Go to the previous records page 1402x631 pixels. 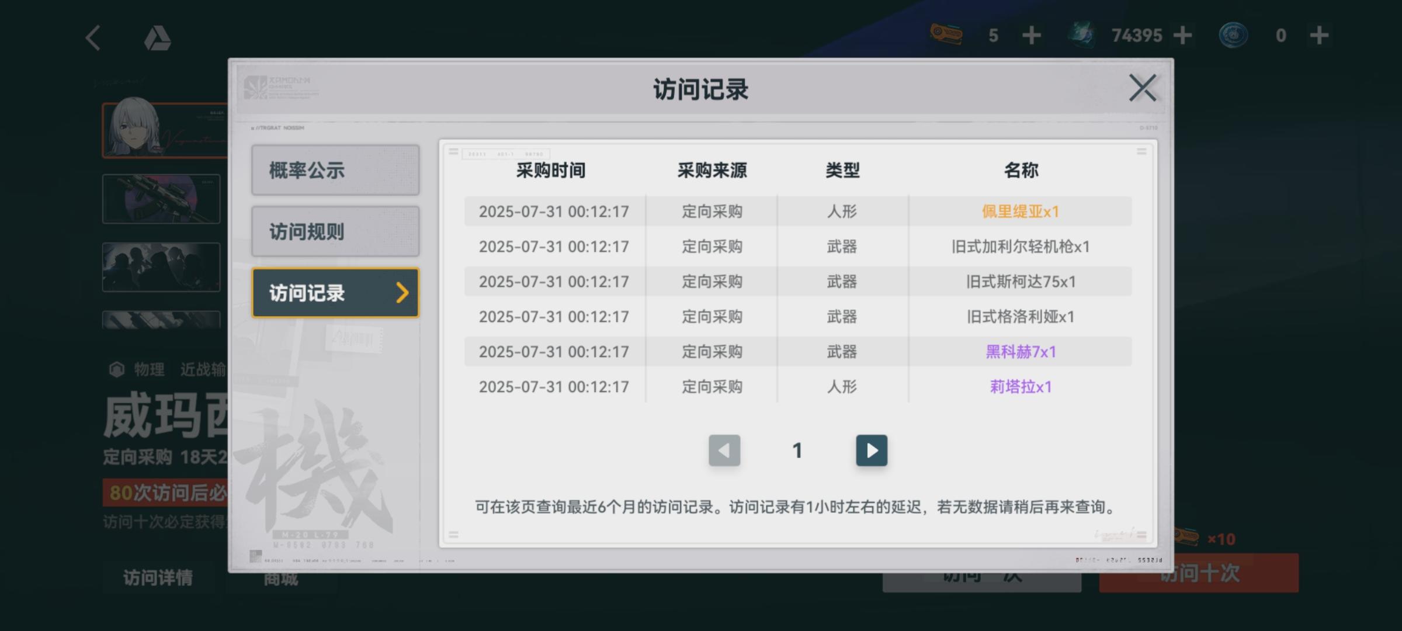click(724, 450)
